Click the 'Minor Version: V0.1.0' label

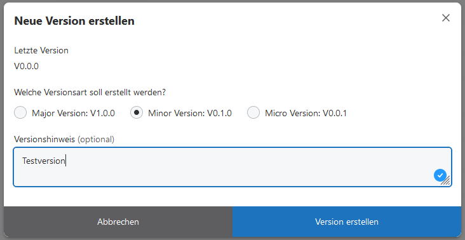190,113
